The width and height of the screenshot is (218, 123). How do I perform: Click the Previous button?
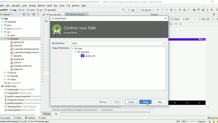(x=103, y=102)
